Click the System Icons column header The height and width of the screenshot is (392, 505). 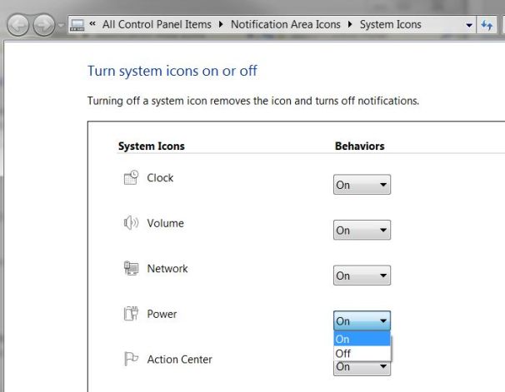152,146
